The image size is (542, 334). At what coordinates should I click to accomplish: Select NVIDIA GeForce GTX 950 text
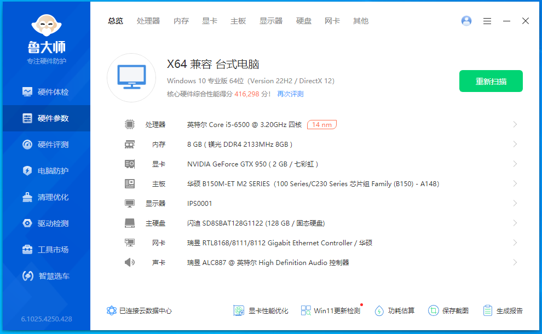coord(252,164)
